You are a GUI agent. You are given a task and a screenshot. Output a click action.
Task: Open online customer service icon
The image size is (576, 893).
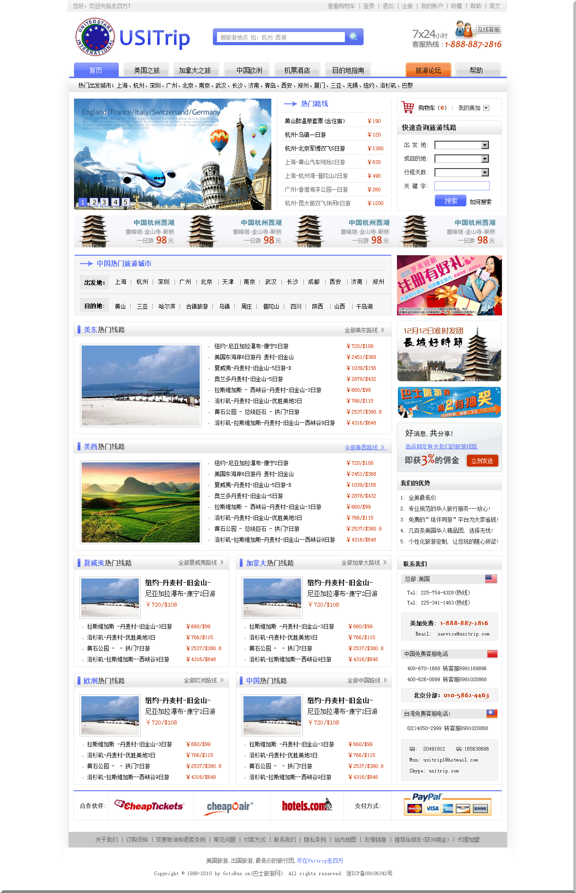(464, 30)
